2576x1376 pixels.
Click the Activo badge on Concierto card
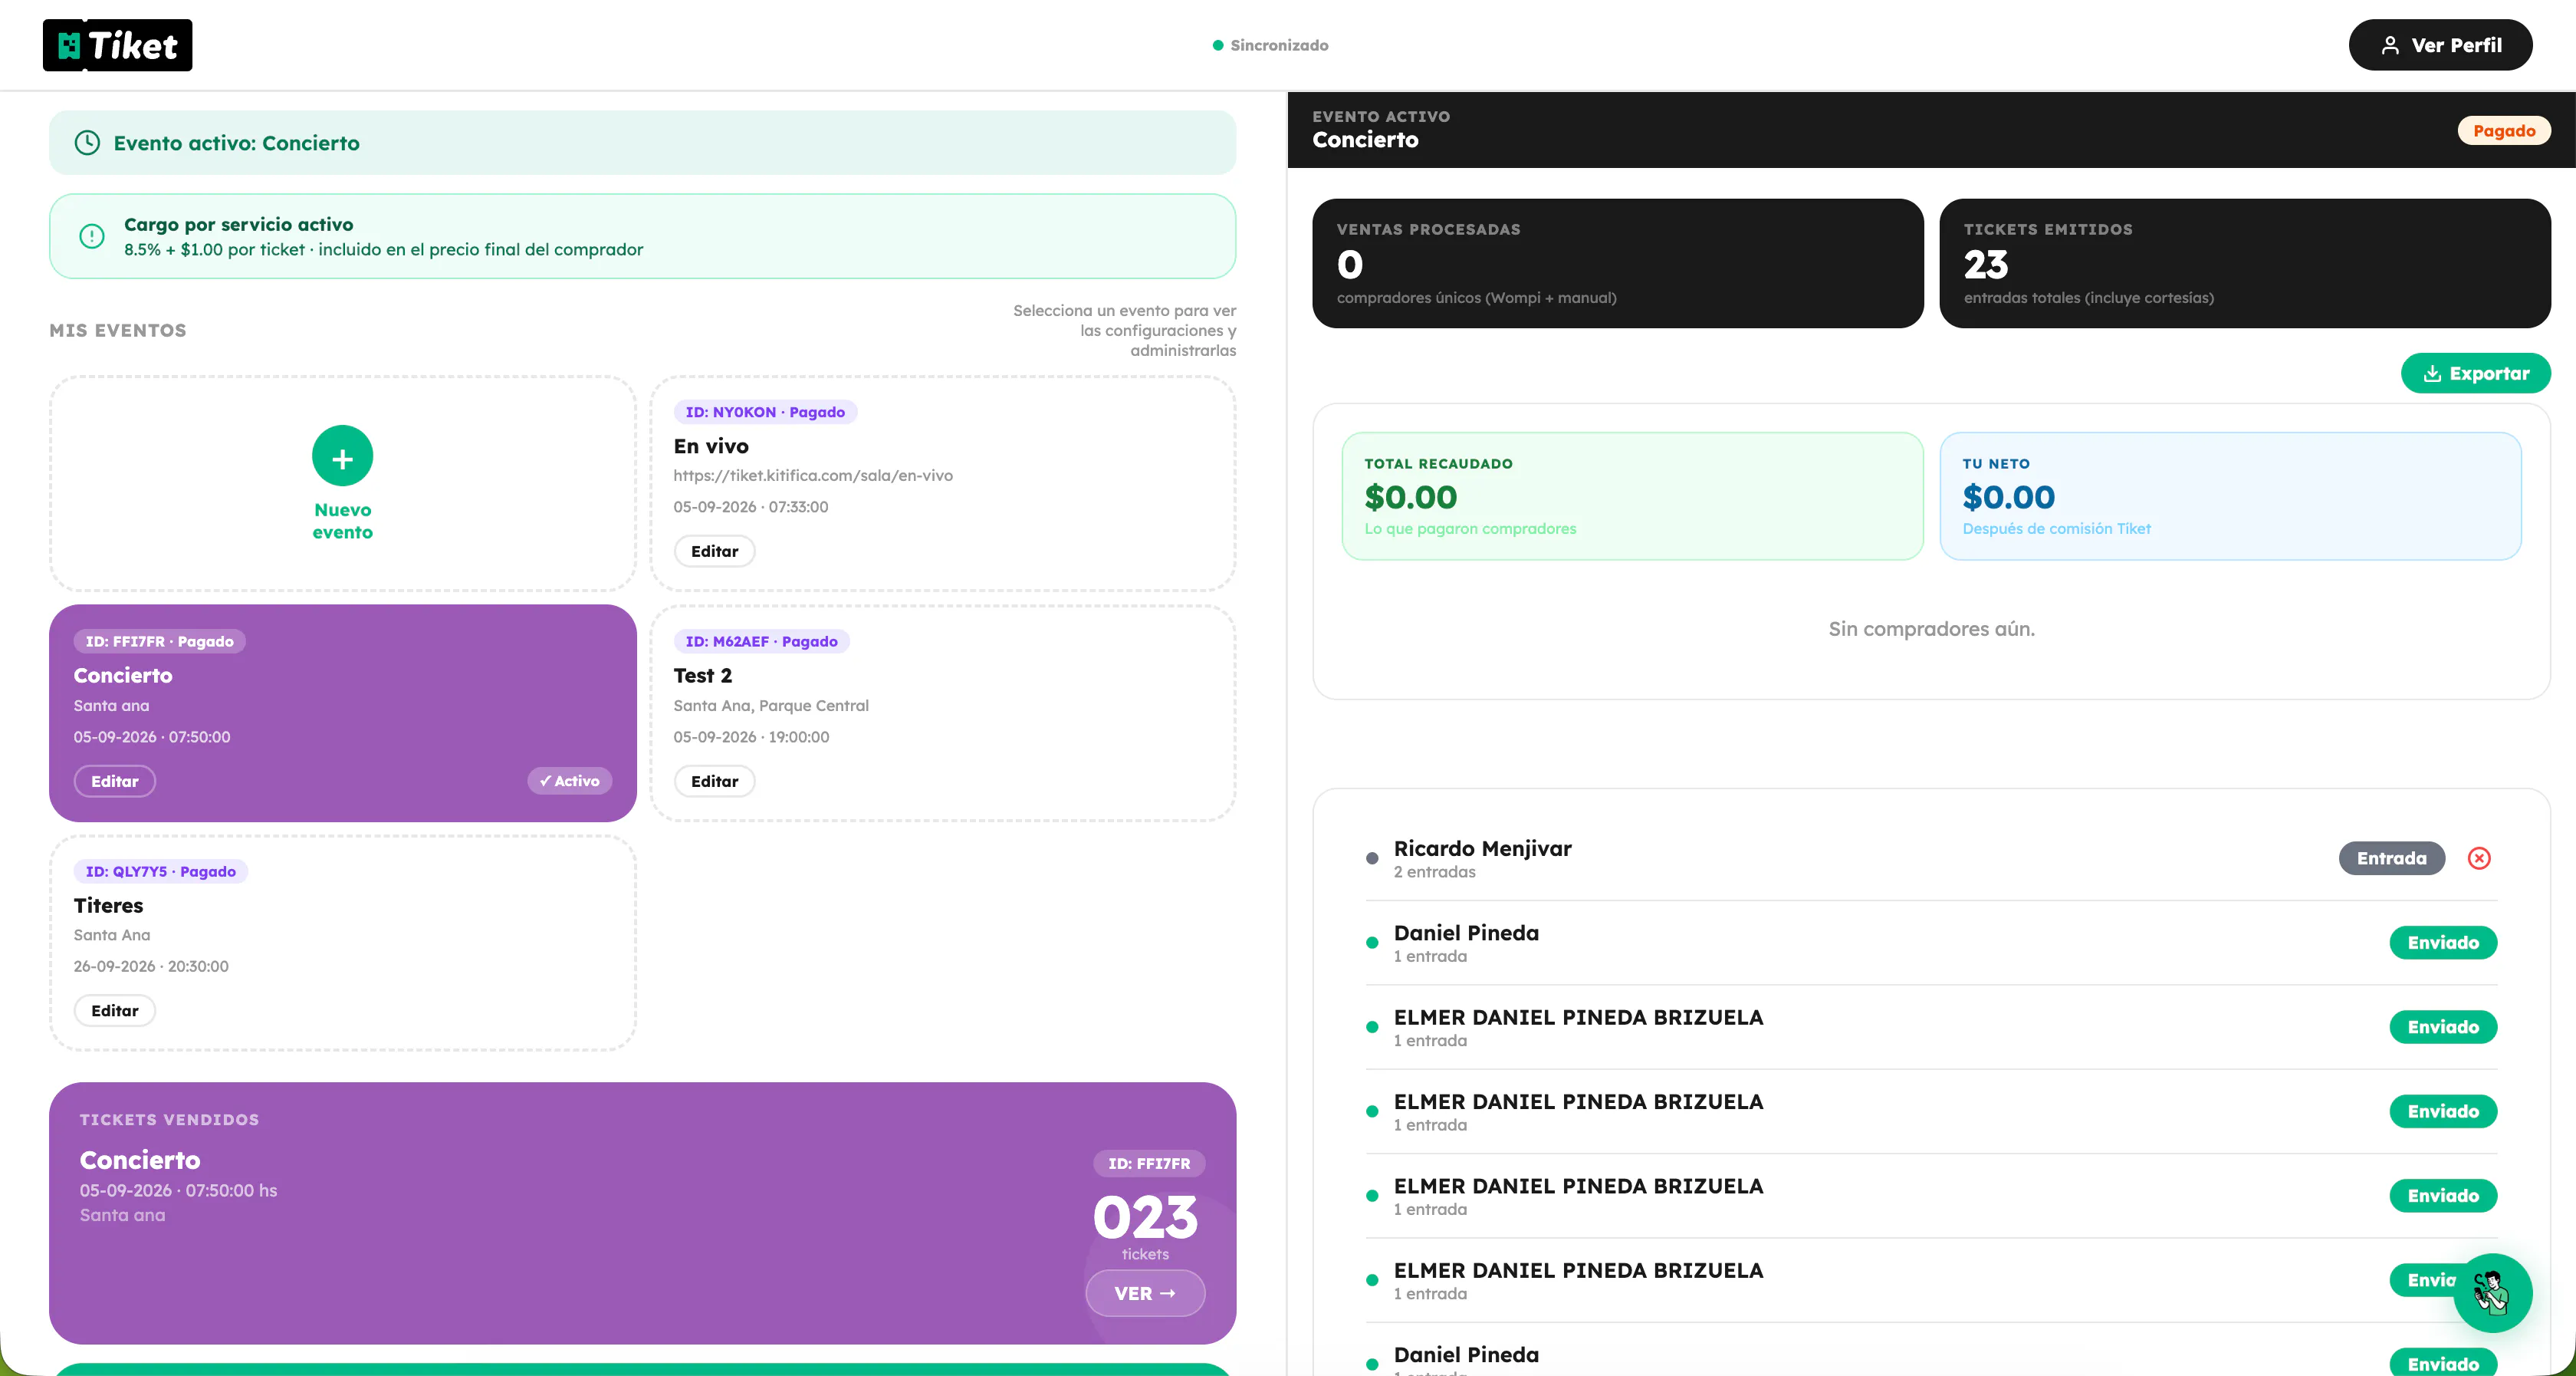(x=570, y=782)
